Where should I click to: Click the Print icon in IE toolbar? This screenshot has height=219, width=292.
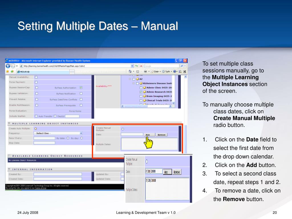pos(145,71)
